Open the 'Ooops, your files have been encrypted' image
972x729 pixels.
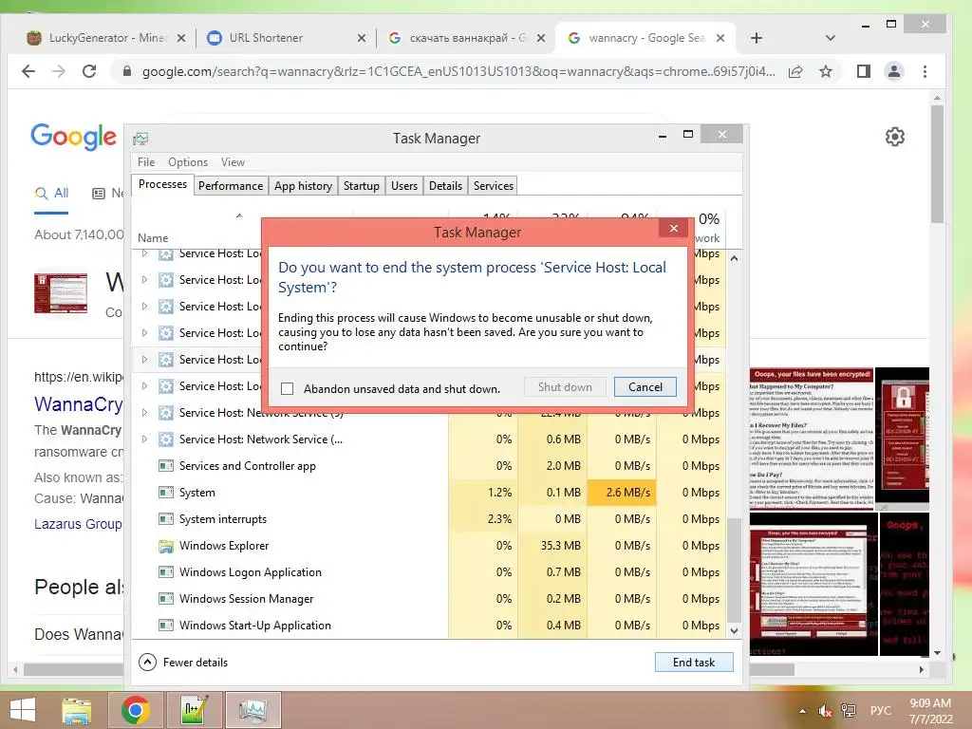[812, 439]
